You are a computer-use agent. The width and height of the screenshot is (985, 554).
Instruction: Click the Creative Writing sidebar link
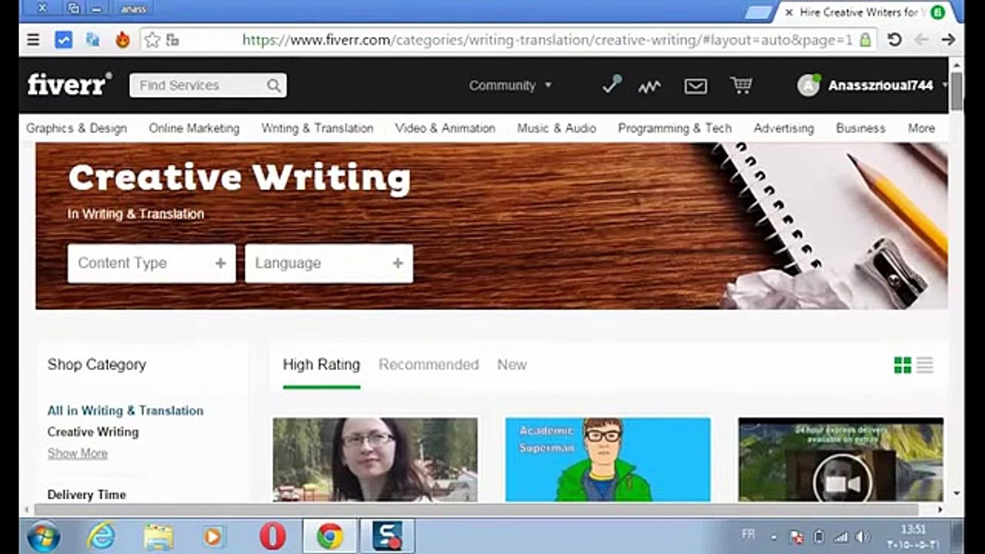pyautogui.click(x=93, y=432)
